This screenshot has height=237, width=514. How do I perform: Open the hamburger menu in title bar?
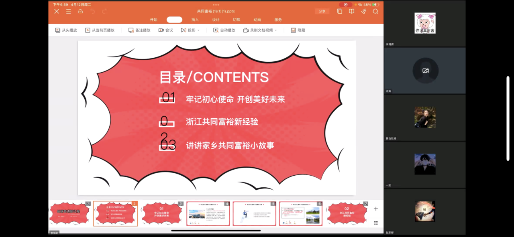69,11
